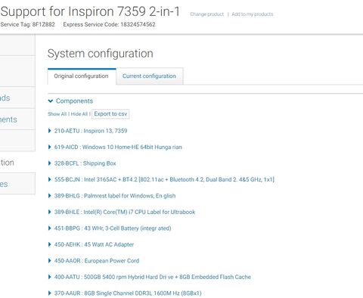Expand the 389-BHLE Core i7 CPU Label arrow
The image size is (363, 298).
[x=49, y=212]
